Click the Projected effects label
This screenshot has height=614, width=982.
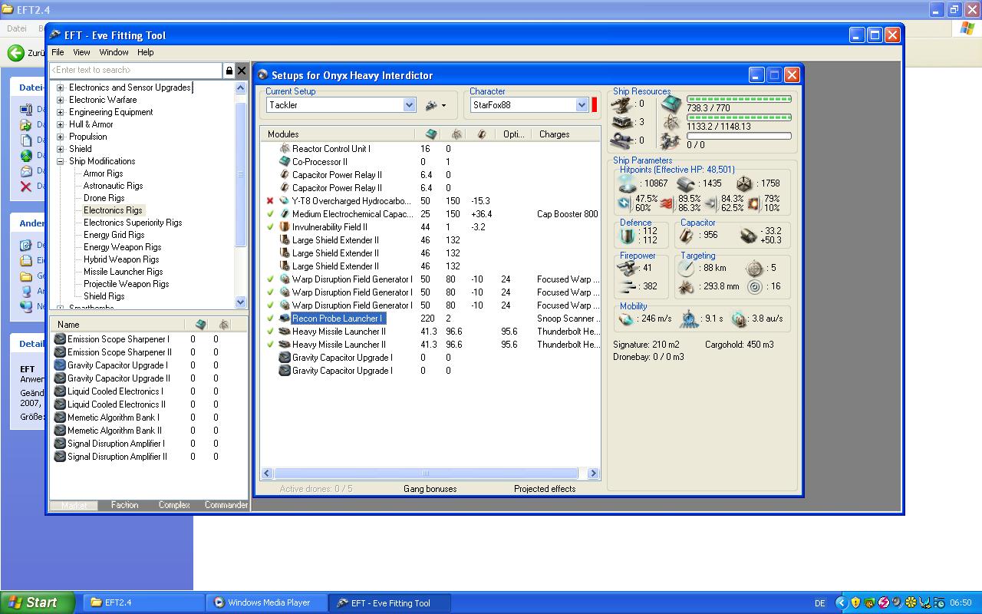pyautogui.click(x=545, y=489)
